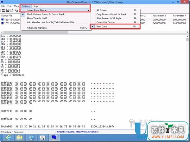Click the dump icon beside 123112-14296
Viewport: 190px width, 142px height.
pos(3,23)
